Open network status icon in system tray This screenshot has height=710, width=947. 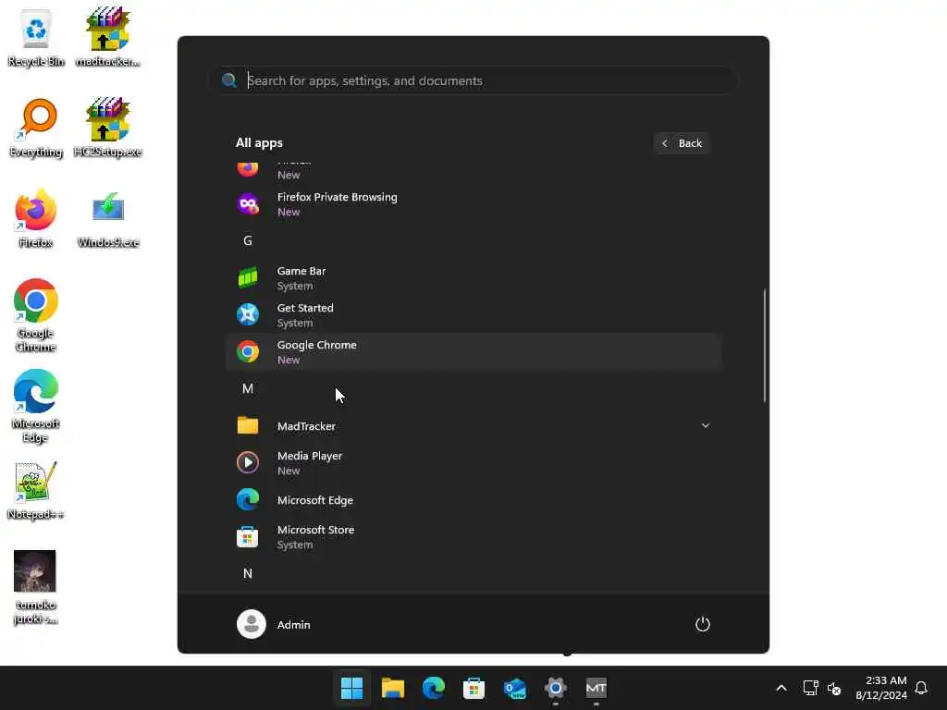(x=810, y=688)
